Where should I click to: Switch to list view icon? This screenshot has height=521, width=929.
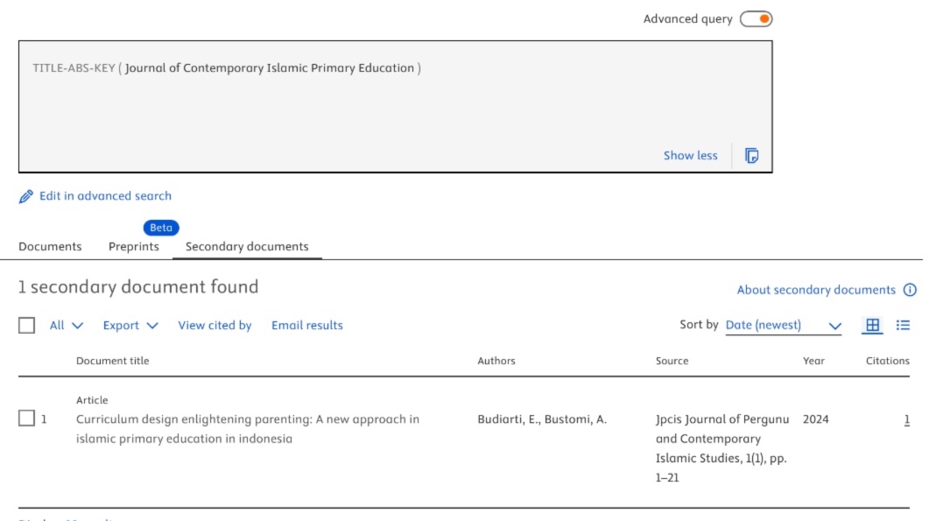[x=903, y=325]
